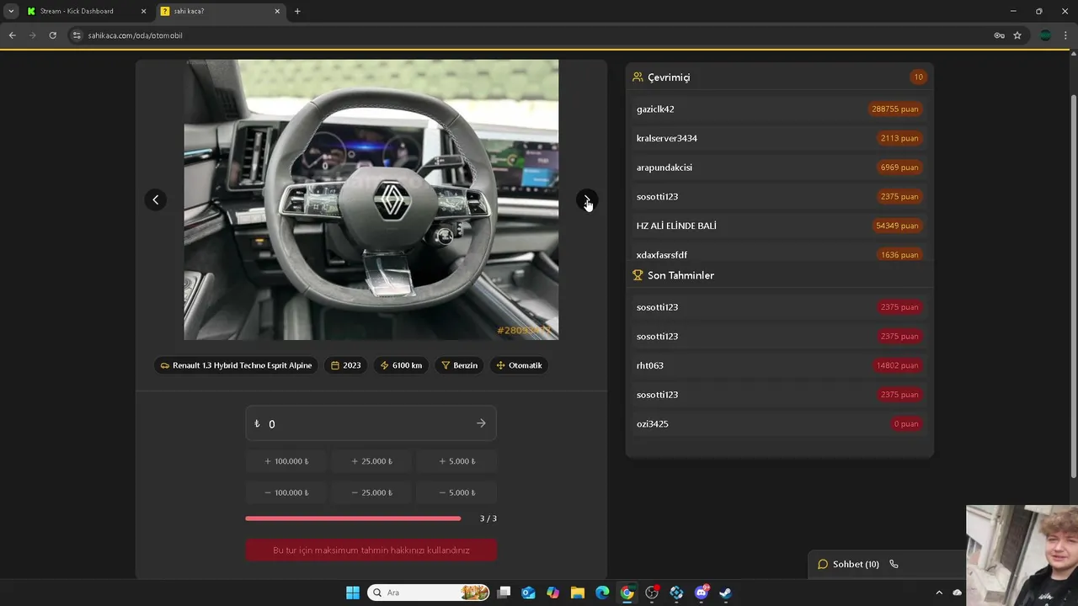The width and height of the screenshot is (1078, 606).
Task: Click the maximum guess limit red banner
Action: [371, 550]
